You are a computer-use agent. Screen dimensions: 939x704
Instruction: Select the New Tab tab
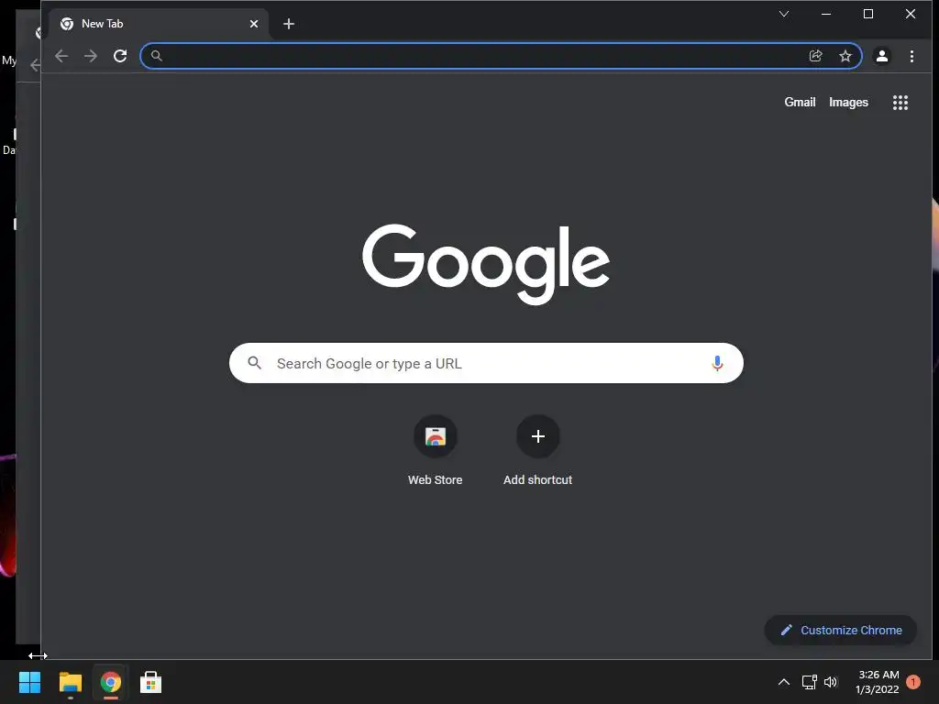coord(159,24)
